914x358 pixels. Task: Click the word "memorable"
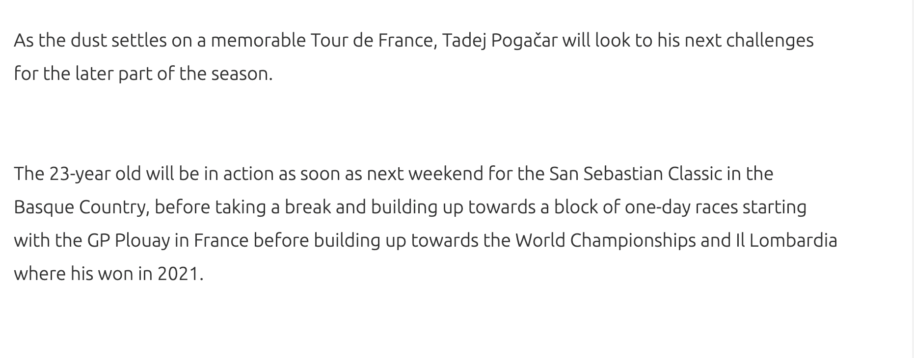click(x=258, y=41)
